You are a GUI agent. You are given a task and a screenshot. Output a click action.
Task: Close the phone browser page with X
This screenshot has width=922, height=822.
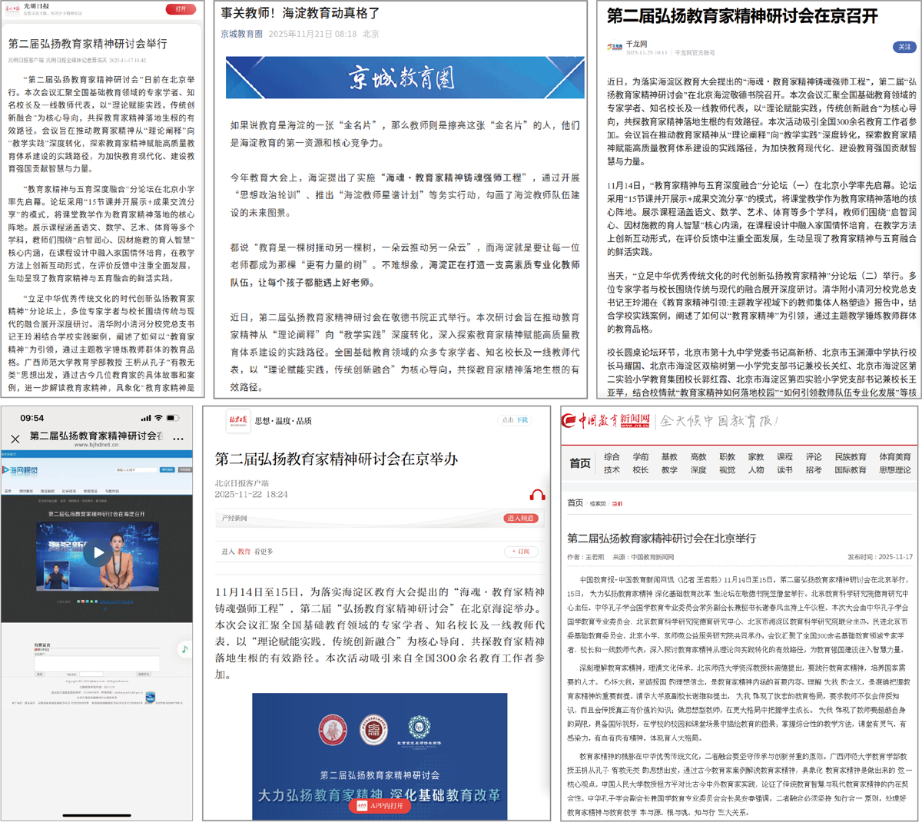15,439
